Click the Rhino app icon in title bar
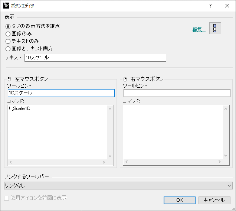This screenshot has height=211, width=236. [x=6, y=6]
